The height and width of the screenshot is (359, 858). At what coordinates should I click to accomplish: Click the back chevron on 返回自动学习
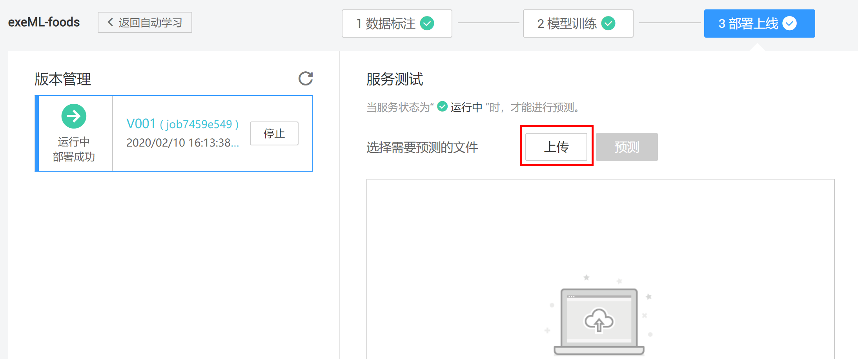tap(110, 22)
